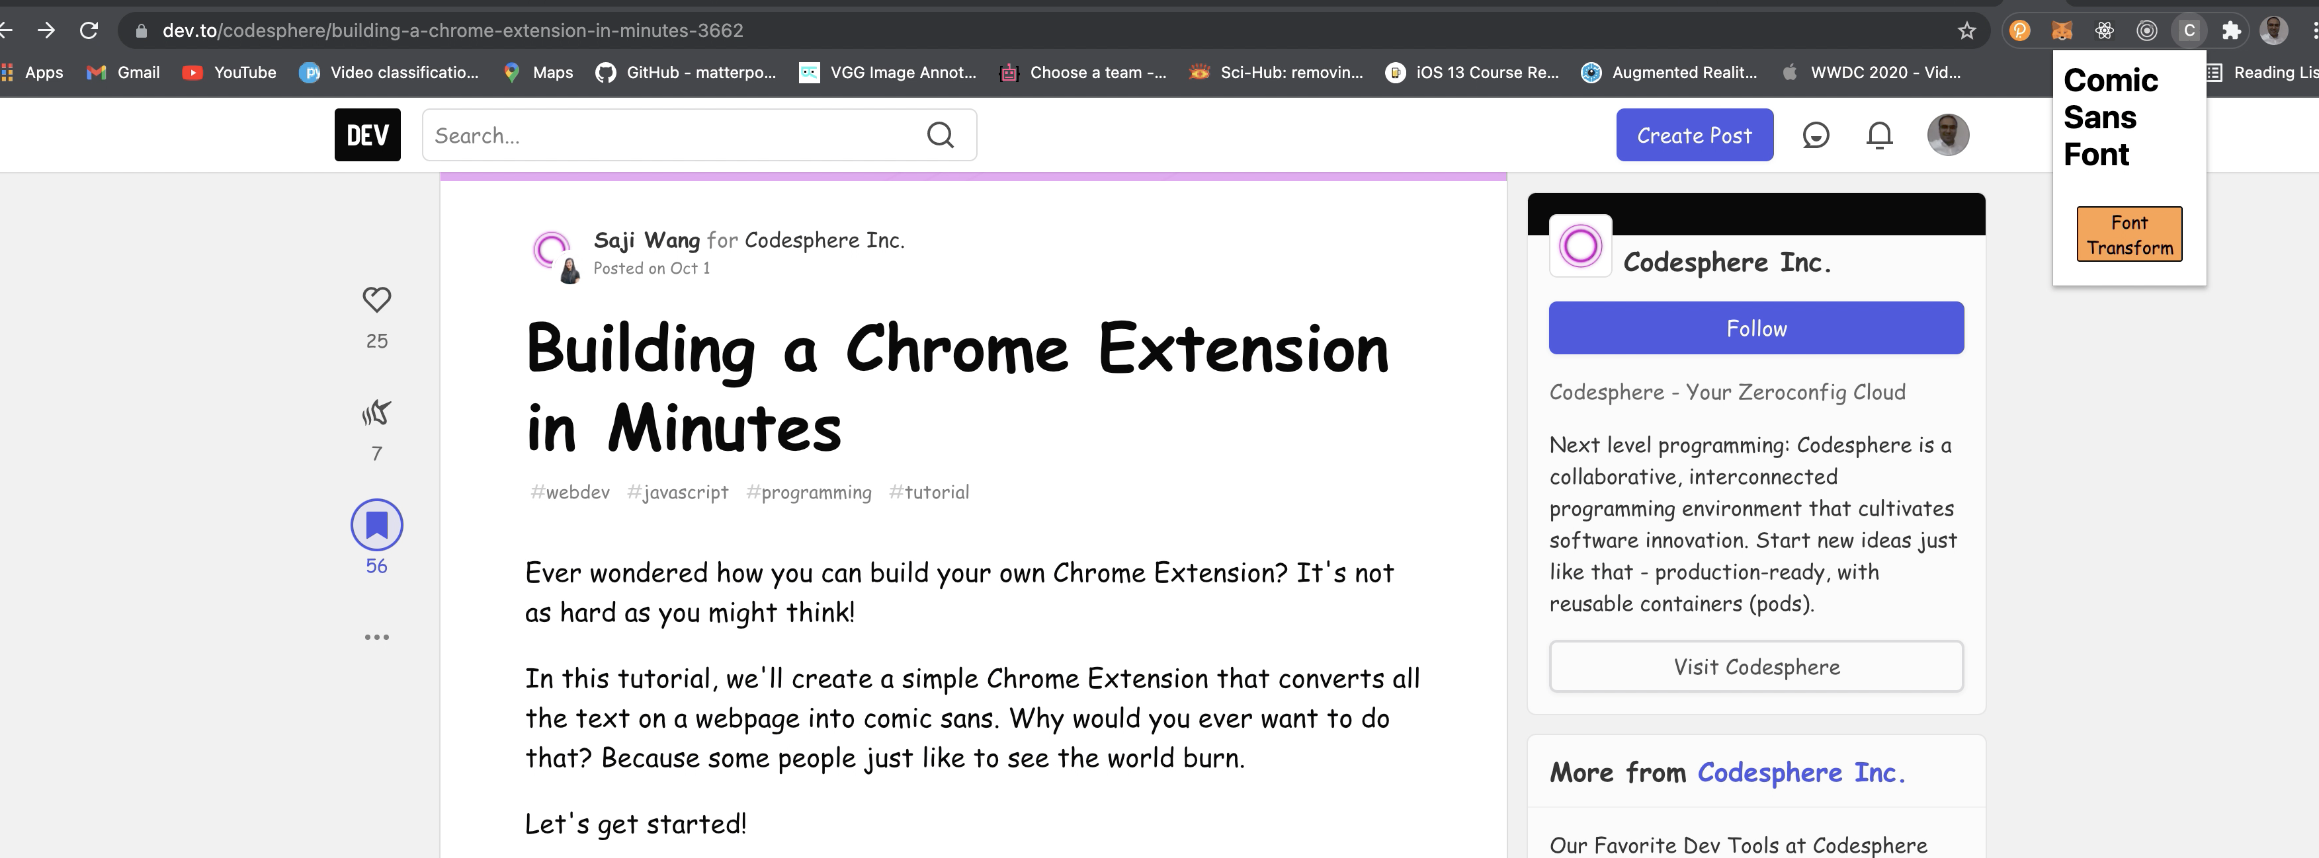The image size is (2319, 858).
Task: Open the #programming tag
Action: (808, 492)
